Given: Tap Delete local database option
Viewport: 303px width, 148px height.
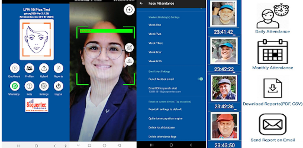Looking at the screenshot, I should coord(162,128).
